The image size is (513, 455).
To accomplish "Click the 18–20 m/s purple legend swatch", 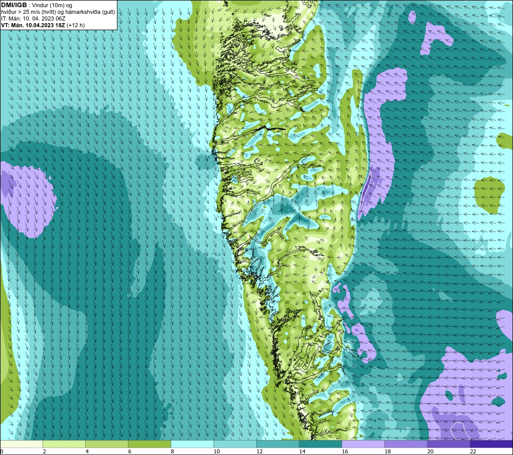I will (x=406, y=444).
